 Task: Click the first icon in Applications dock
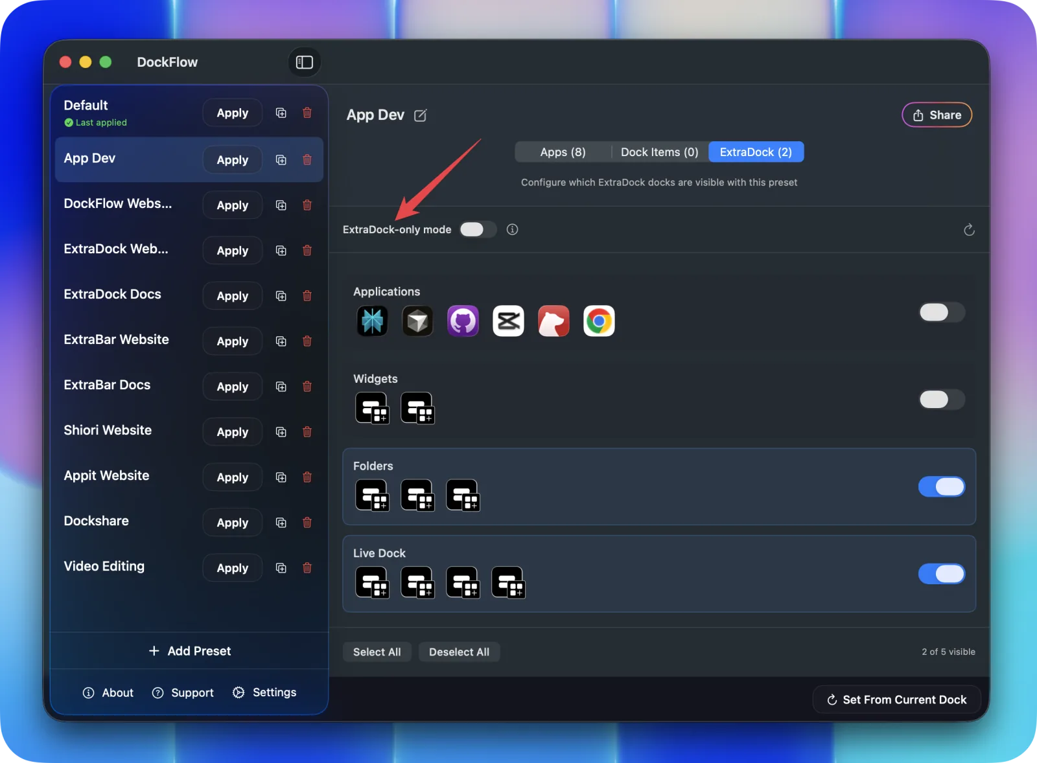[372, 321]
